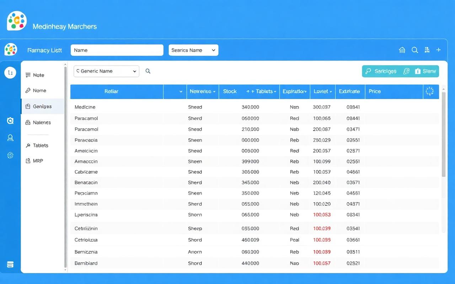Click the grid icon beside the plus
This screenshot has width=455, height=284.
point(427,50)
